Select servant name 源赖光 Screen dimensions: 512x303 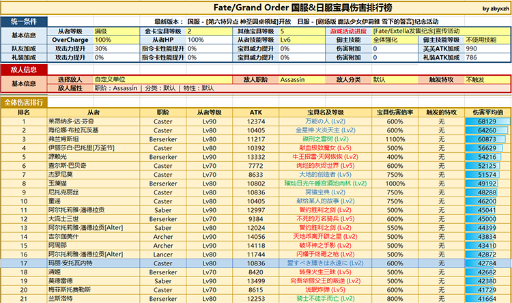57,157
